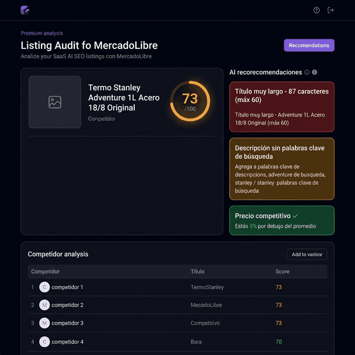The height and width of the screenshot is (355, 355).
Task: Click the competidor 1 avatar icon
Action: [x=44, y=287]
